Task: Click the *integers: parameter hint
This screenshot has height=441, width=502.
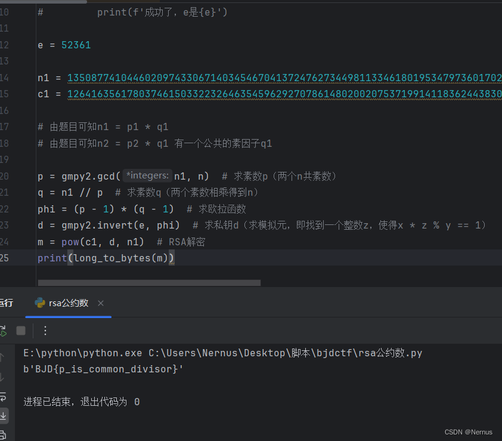Action: click(x=147, y=175)
